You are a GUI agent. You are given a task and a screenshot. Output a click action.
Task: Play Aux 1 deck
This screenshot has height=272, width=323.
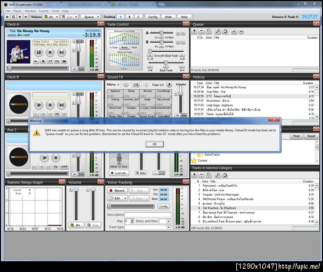(x=44, y=158)
